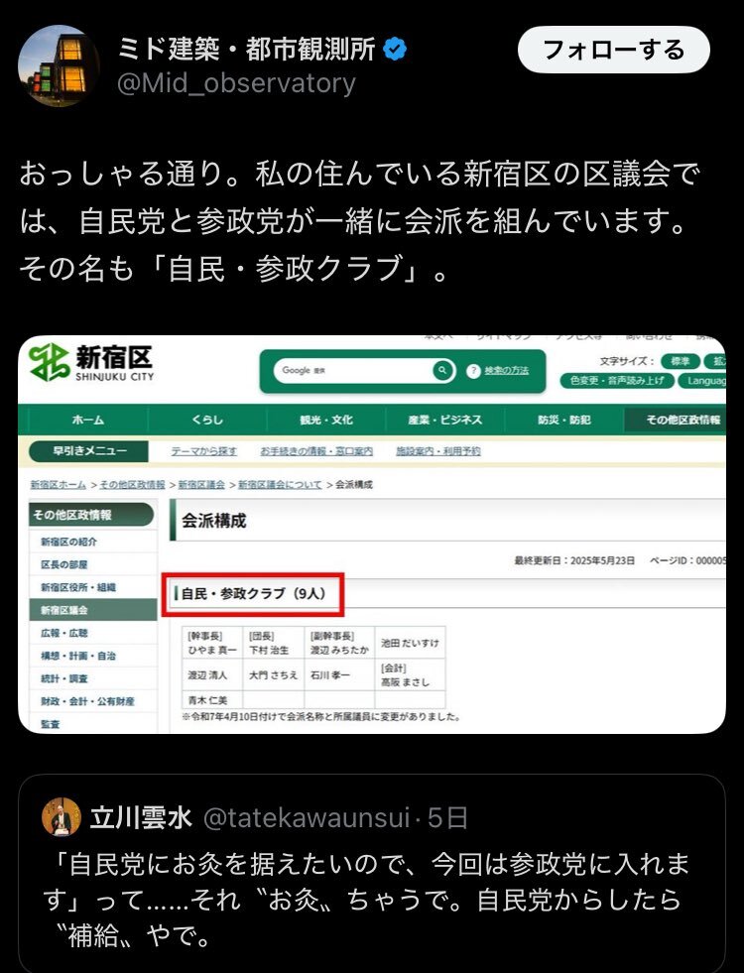Open the ホーム navigation tab
744x973 pixels.
click(88, 421)
